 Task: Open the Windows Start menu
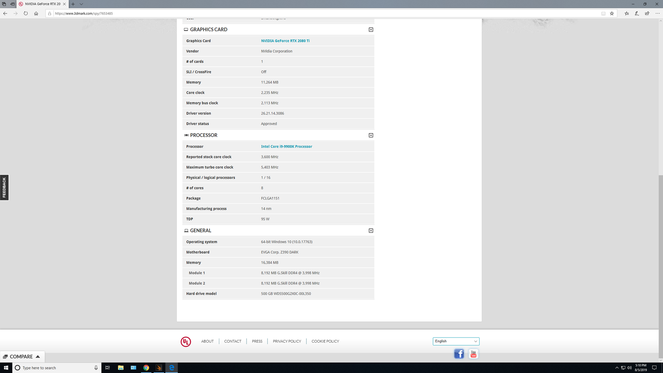(x=6, y=368)
